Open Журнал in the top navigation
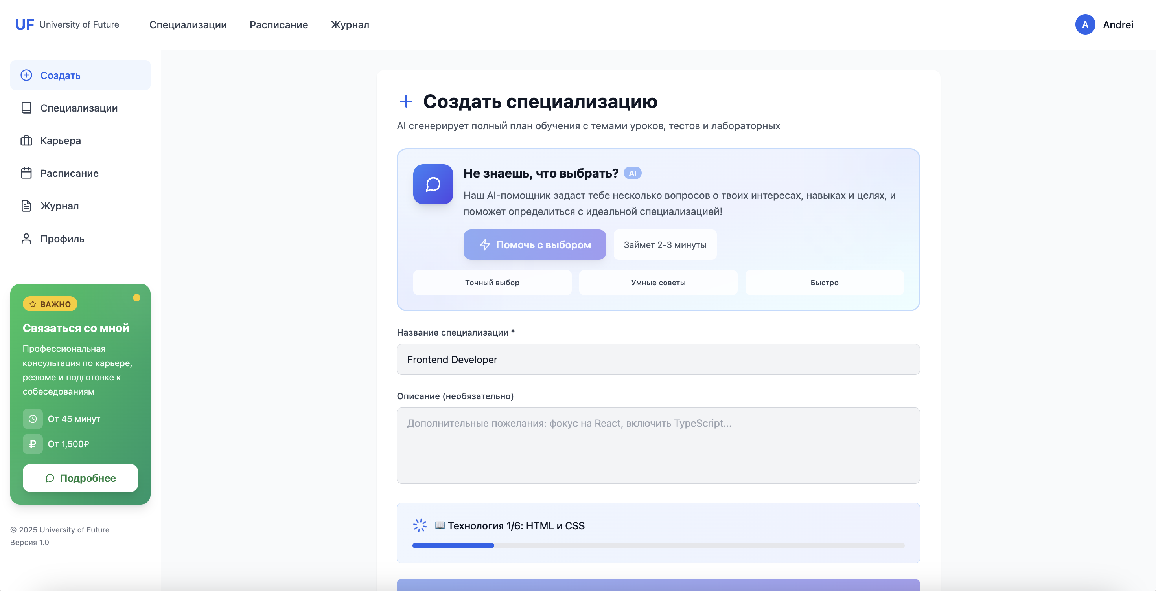This screenshot has height=591, width=1156. pyautogui.click(x=350, y=25)
